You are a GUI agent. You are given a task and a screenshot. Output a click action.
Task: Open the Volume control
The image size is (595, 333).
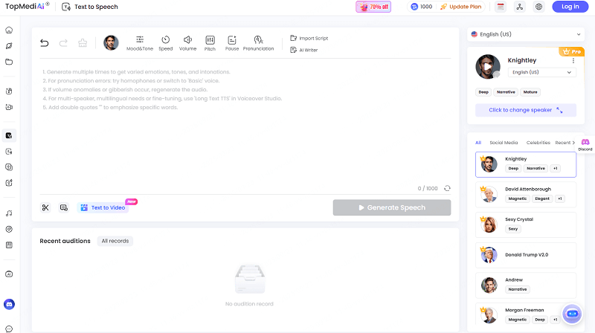(188, 43)
